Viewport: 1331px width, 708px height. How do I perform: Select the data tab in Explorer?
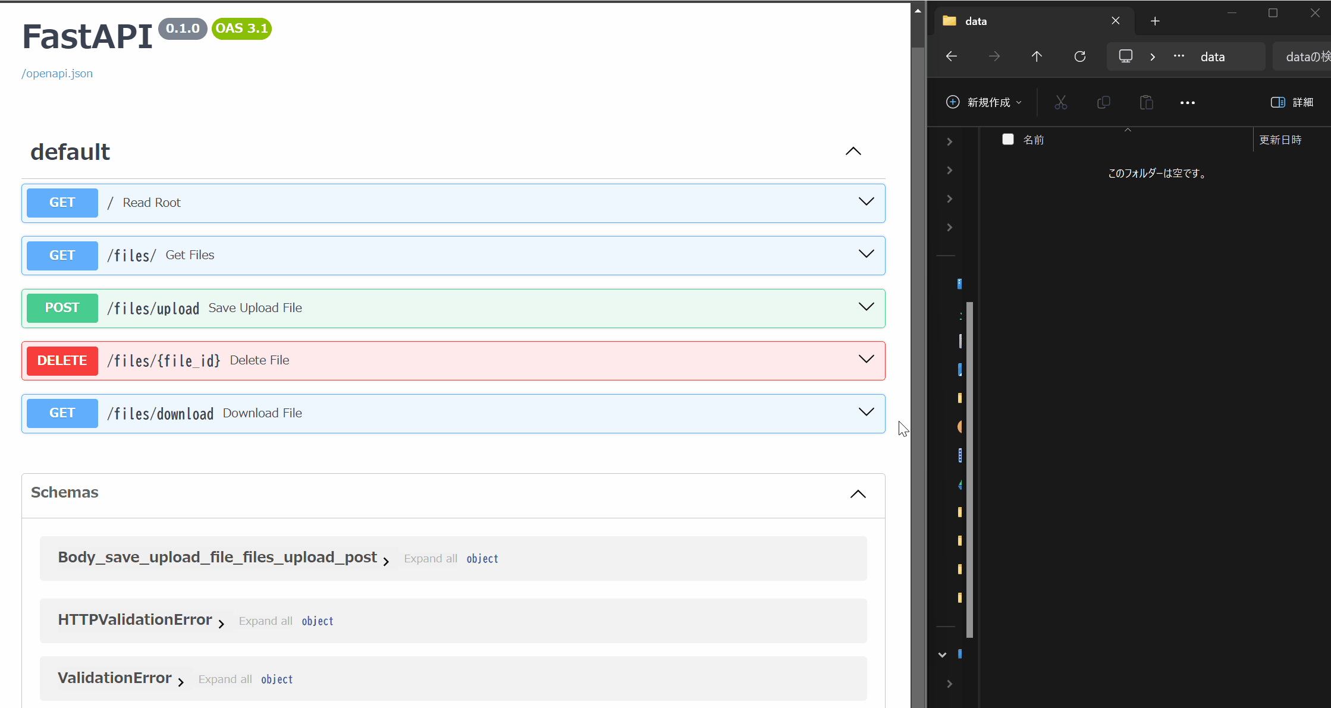1035,21
